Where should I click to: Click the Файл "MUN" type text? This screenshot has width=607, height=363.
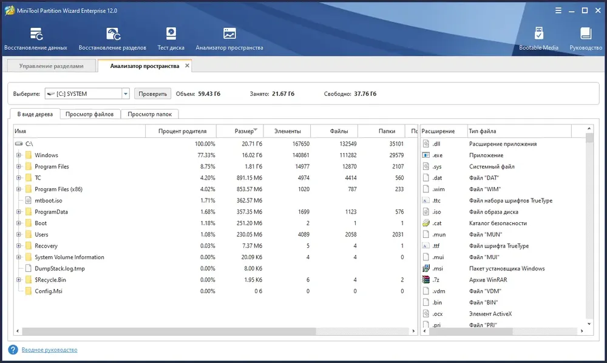point(486,234)
